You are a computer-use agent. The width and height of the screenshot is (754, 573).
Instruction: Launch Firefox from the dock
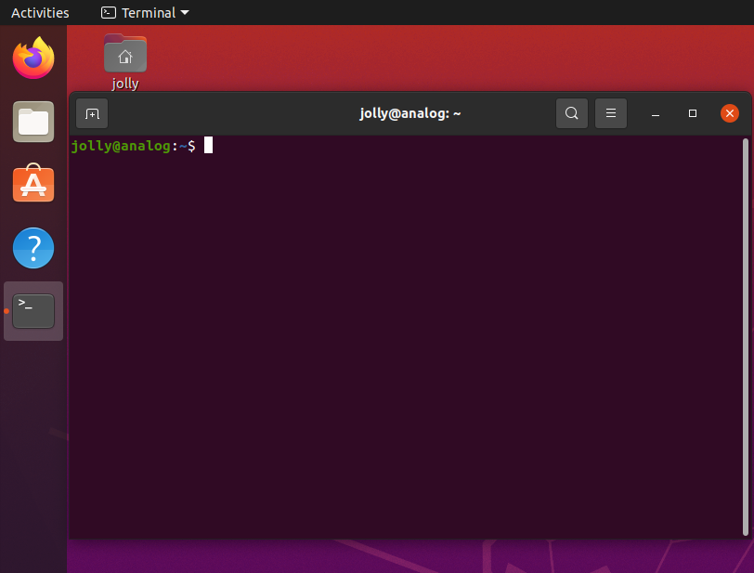[33, 58]
